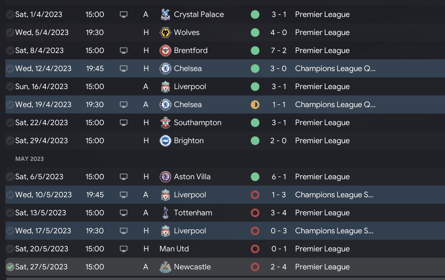Click TV icon on Brentford fixture row

click(x=123, y=51)
